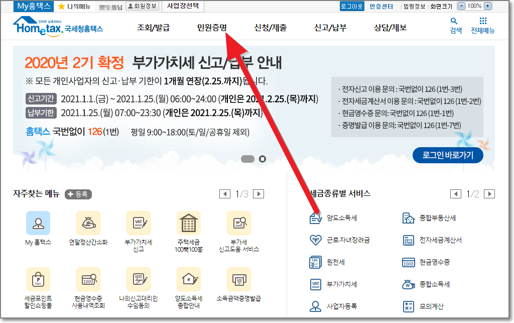The height and width of the screenshot is (323, 514).
Task: Click the 로그아웃 button
Action: coord(352,6)
